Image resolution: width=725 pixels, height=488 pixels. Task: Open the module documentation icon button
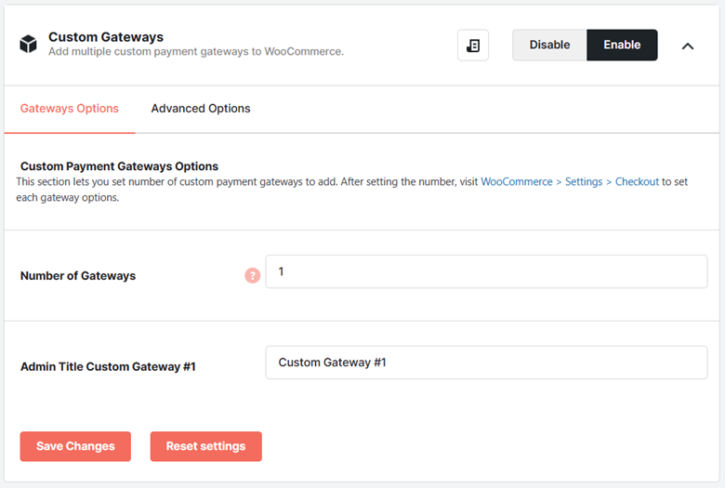click(x=473, y=46)
